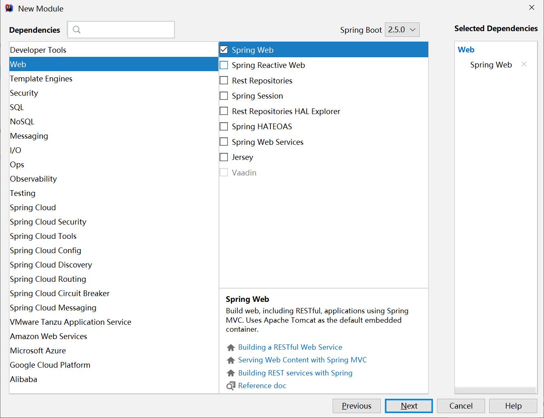Select Spring Cloud Circuit Breaker category
The height and width of the screenshot is (418, 544).
[114, 293]
